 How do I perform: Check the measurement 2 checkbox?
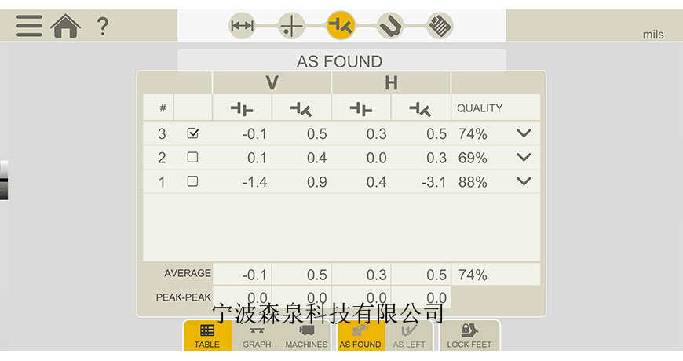pyautogui.click(x=192, y=158)
